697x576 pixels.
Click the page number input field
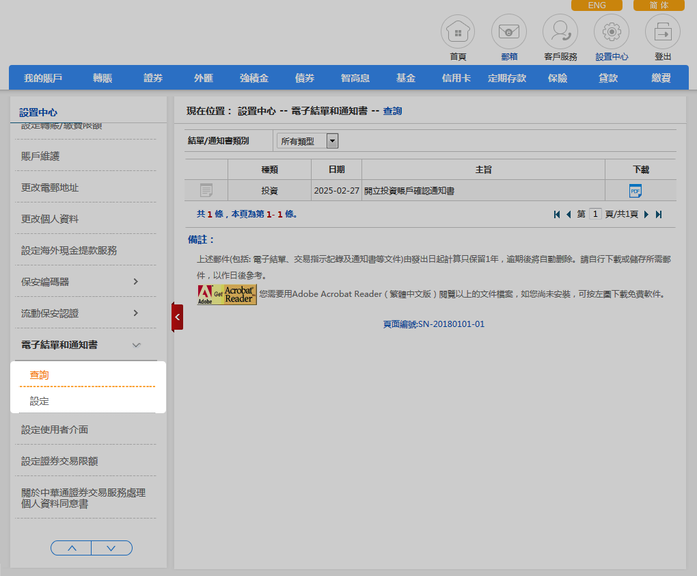coord(595,214)
